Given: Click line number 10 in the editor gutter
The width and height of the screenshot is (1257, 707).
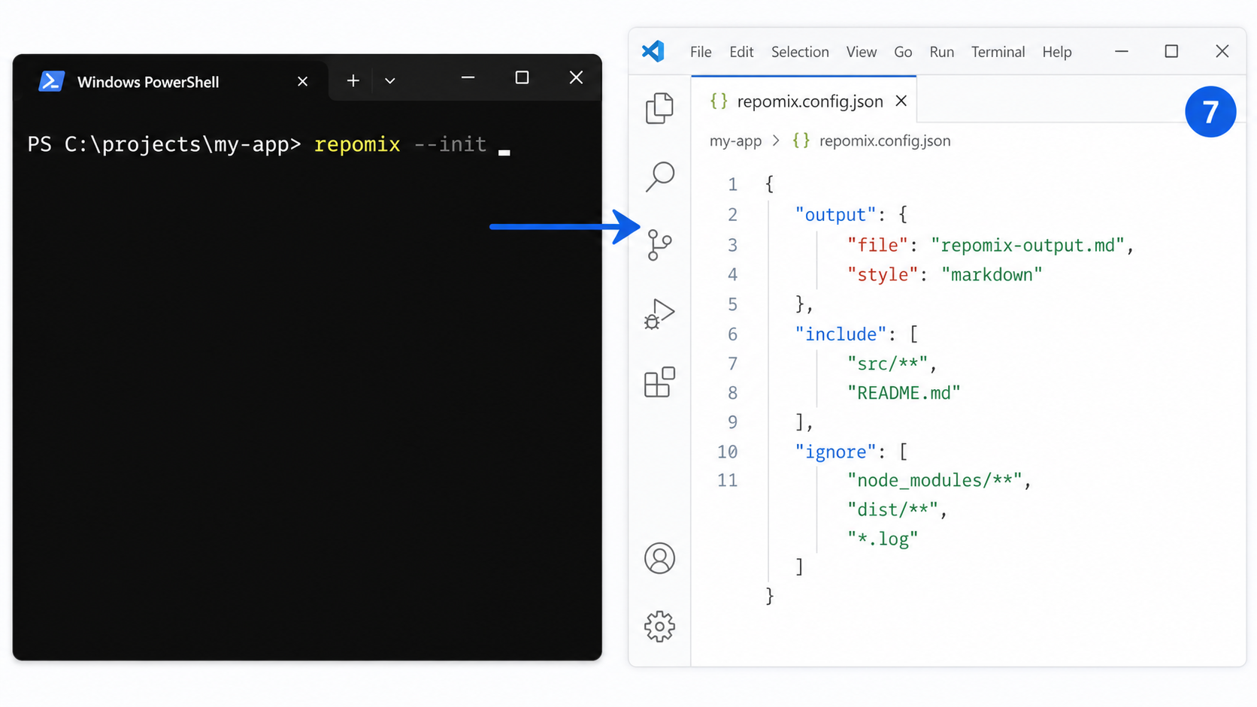Looking at the screenshot, I should point(727,452).
